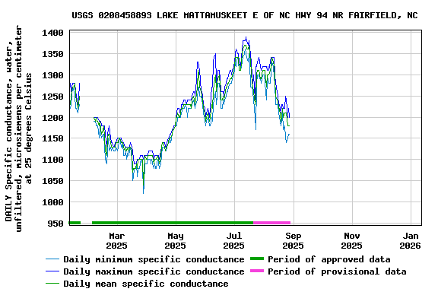Screen dimensions: 438x292
Task: Click the 1200 y-axis tick label
Action: click(52, 118)
